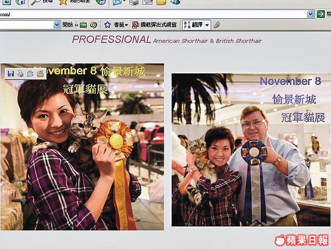Click the Favorites star icon in toolbar
Viewport: 331px width, 249px height.
coord(62,2)
